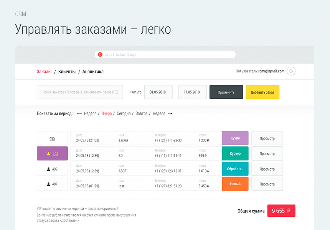The image size is (330, 230).
Task: Click the red logo icon in the address bar
Action: tap(101, 54)
